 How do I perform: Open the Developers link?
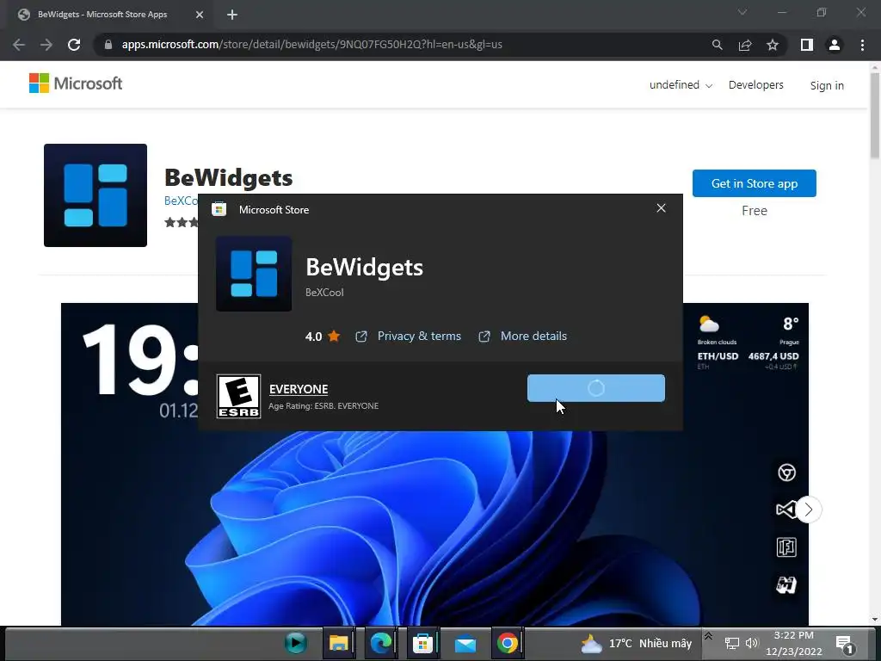coord(755,85)
